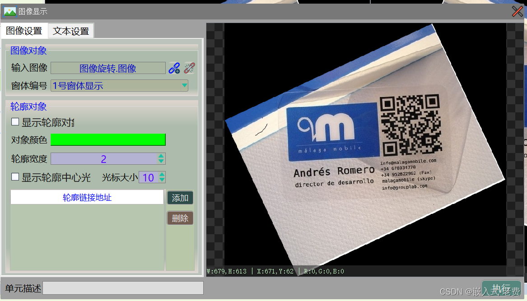Click the 图像旋转.图像 input image field
The width and height of the screenshot is (527, 301).
108,68
